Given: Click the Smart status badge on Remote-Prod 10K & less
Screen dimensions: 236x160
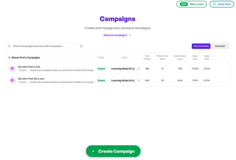Looking at the screenshot, I should point(101,80).
